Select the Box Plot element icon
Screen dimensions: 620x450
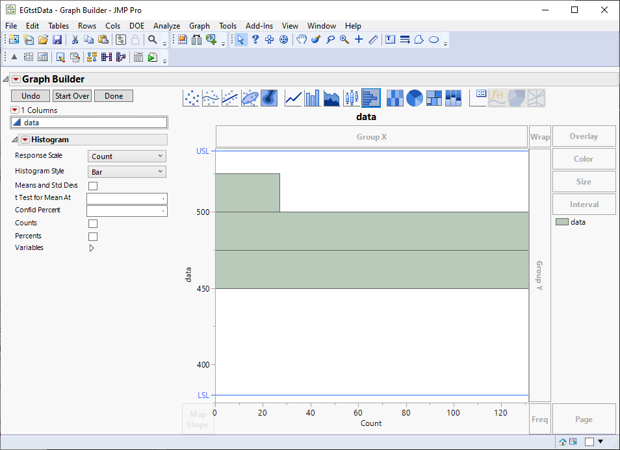coord(351,98)
